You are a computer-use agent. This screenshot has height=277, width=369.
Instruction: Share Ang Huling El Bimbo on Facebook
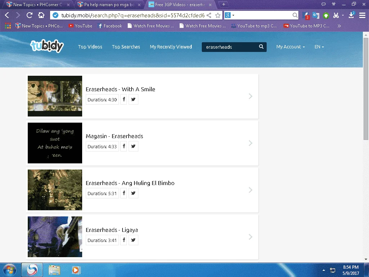coord(124,193)
